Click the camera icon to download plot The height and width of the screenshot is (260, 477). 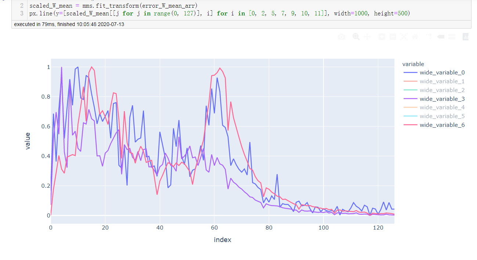[341, 37]
